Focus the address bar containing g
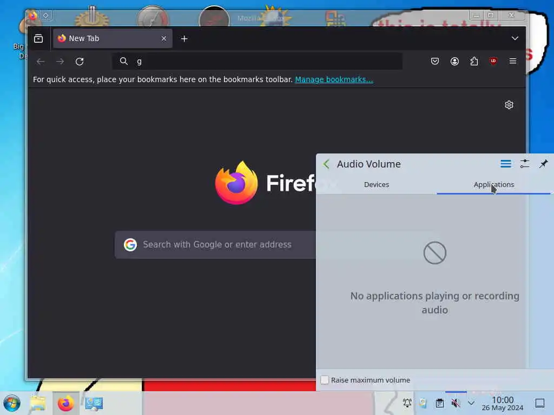This screenshot has width=554, height=415. click(257, 62)
